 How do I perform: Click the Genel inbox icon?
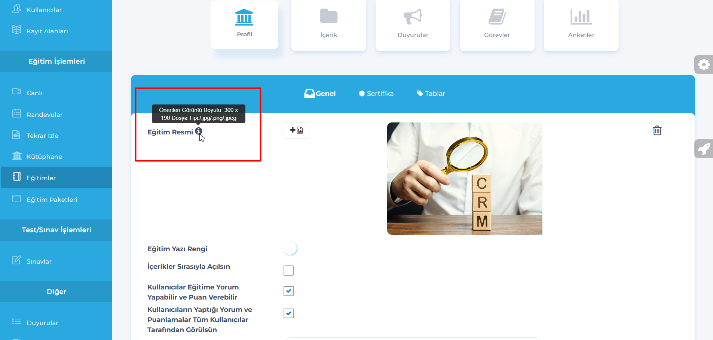[309, 93]
